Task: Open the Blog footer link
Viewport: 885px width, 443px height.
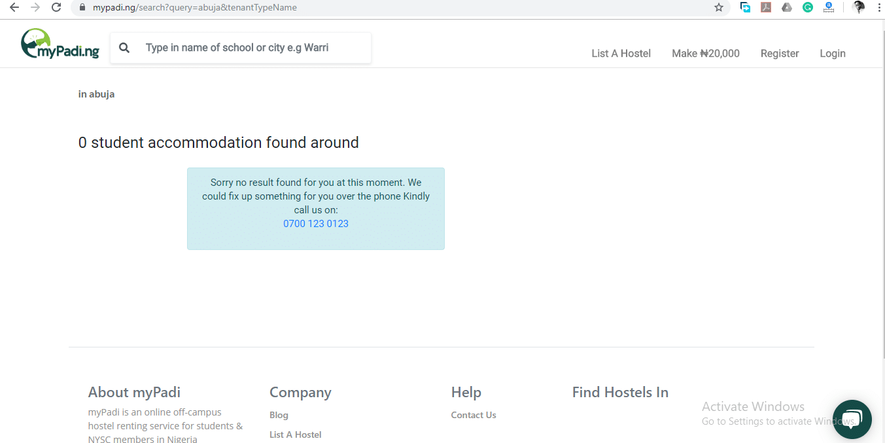Action: coord(279,415)
